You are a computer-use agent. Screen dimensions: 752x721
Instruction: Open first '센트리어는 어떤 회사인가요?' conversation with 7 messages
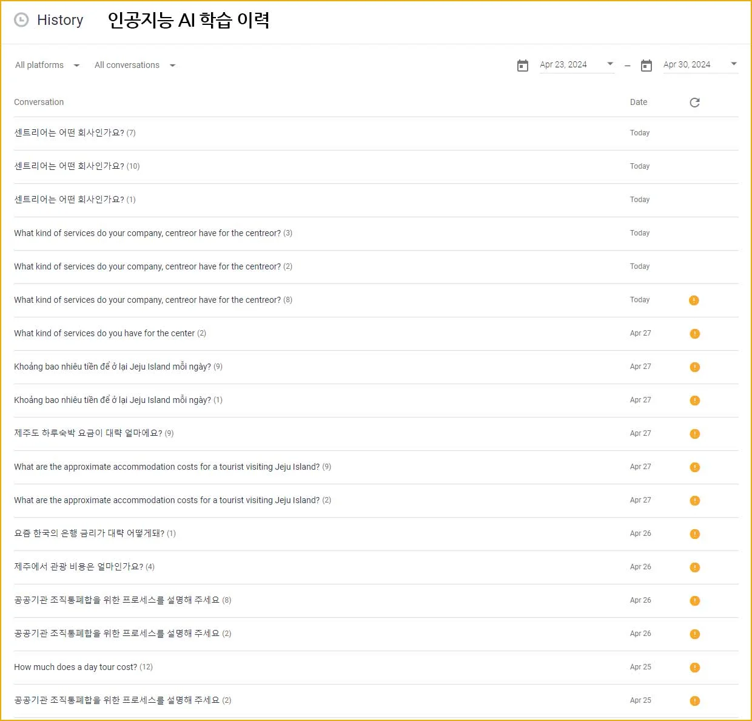coord(69,133)
